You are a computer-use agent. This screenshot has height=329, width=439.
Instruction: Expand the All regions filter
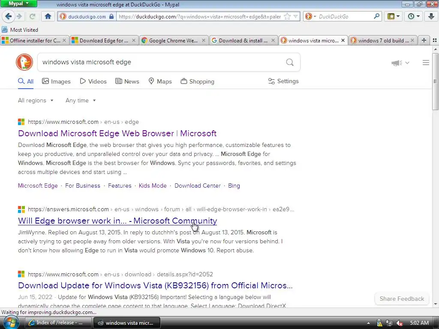pyautogui.click(x=36, y=100)
